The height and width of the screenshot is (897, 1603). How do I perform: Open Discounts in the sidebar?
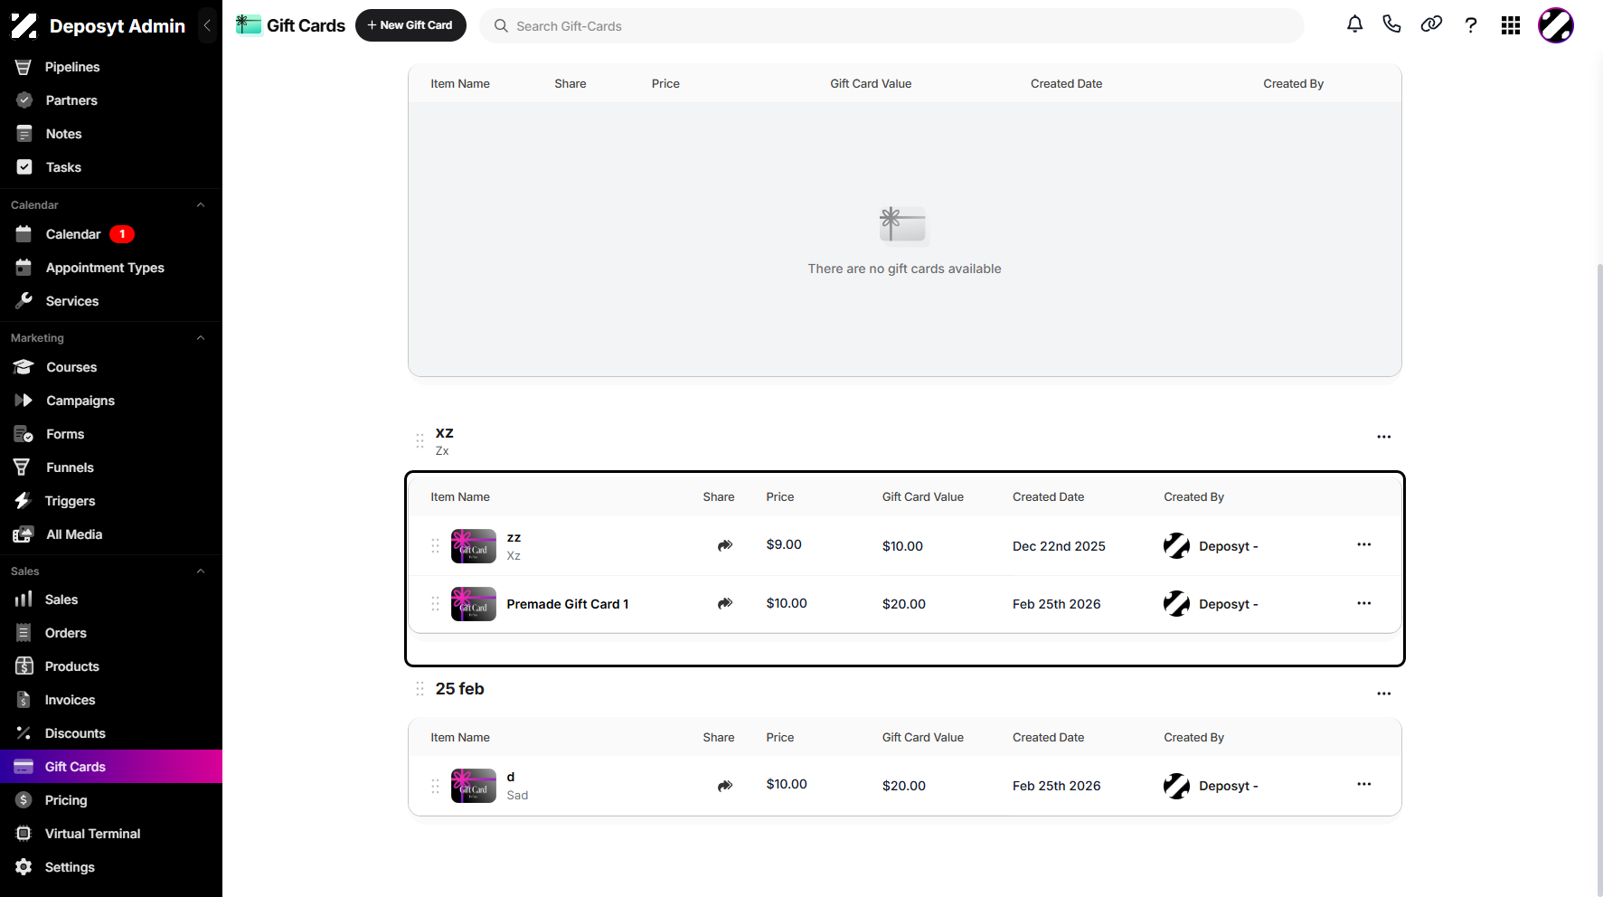pos(111,733)
